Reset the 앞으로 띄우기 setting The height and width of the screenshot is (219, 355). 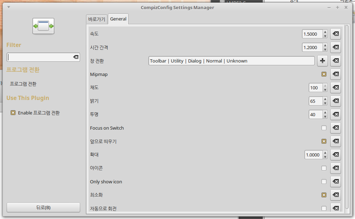[336, 141]
